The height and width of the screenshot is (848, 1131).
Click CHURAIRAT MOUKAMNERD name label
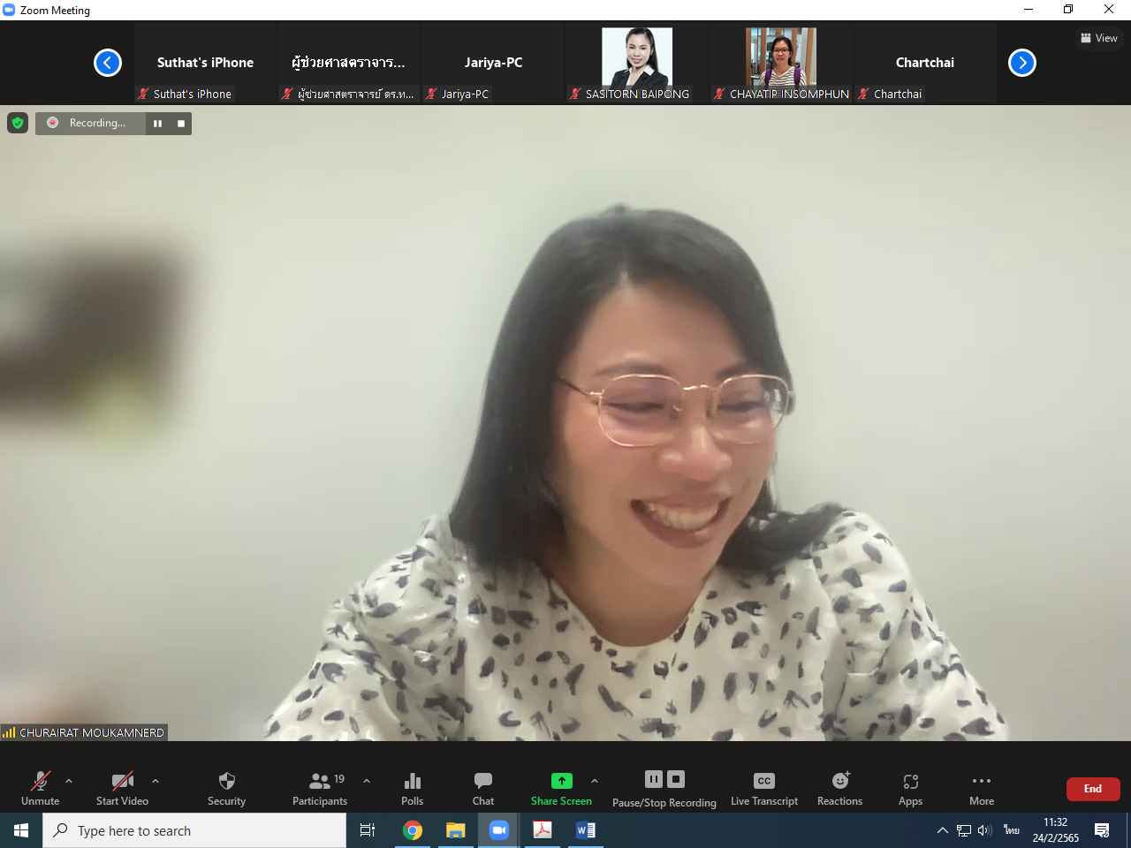[92, 732]
